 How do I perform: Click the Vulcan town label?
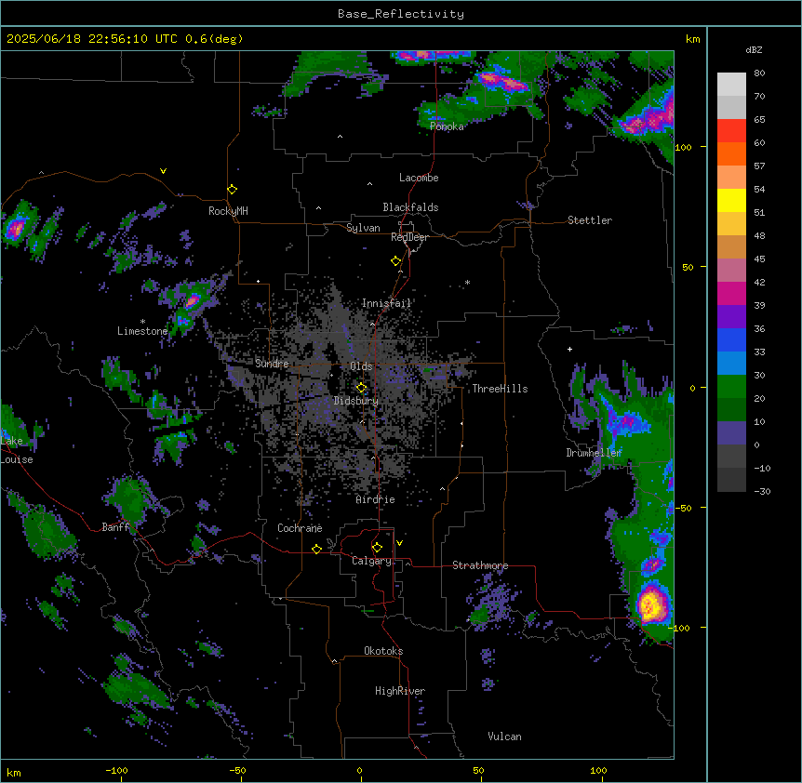[x=505, y=737]
